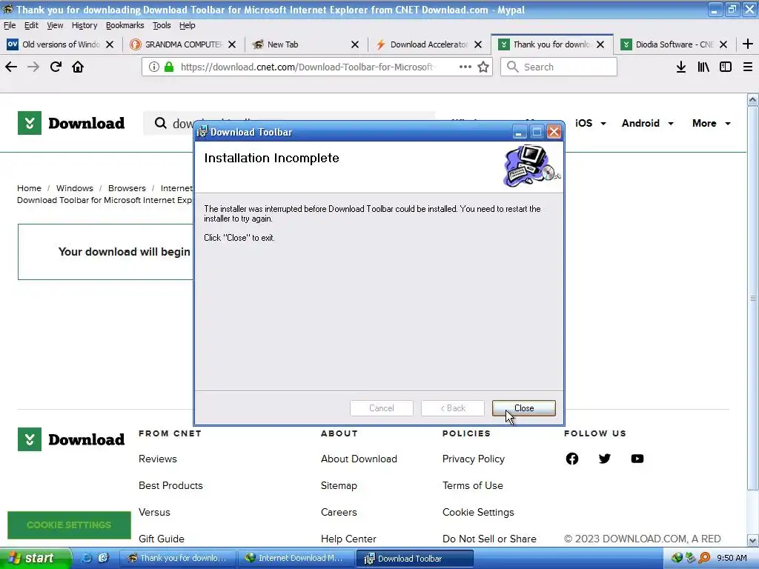
Task: Click the Download logo in page header
Action: point(71,123)
